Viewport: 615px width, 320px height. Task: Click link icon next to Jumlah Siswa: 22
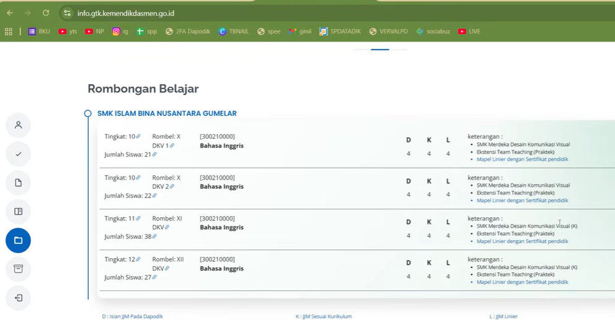pyautogui.click(x=154, y=196)
